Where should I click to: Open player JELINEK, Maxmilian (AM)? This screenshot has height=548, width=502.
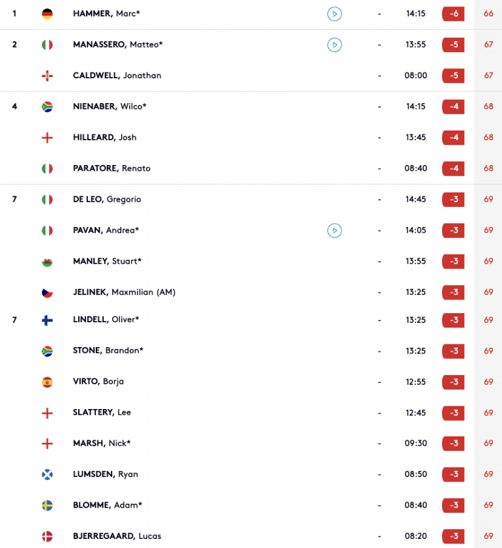tap(124, 292)
